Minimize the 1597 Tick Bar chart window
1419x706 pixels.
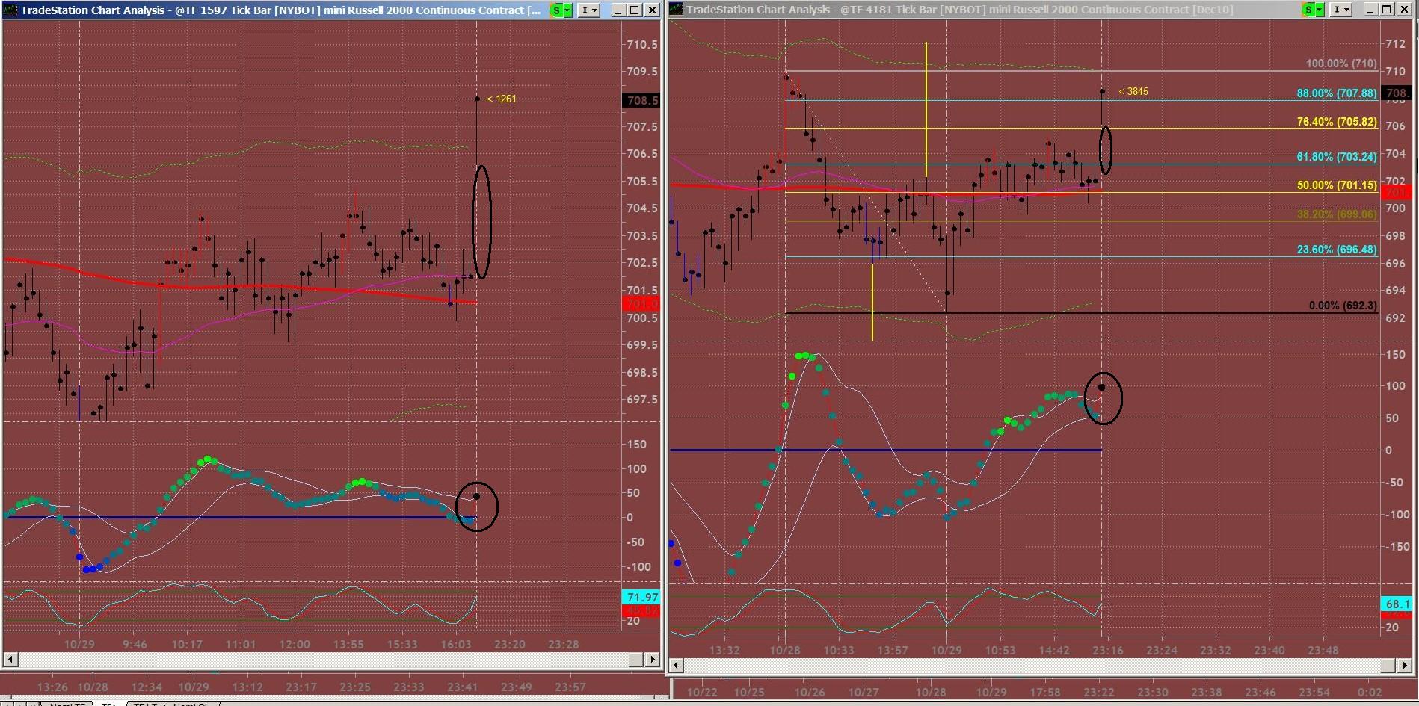618,10
